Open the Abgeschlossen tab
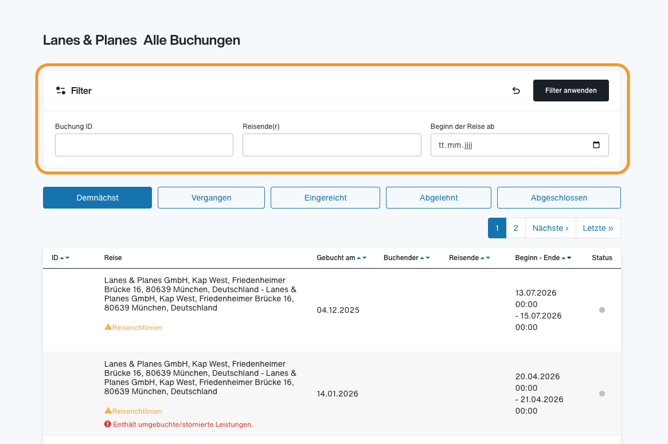The height and width of the screenshot is (444, 668). (x=559, y=198)
